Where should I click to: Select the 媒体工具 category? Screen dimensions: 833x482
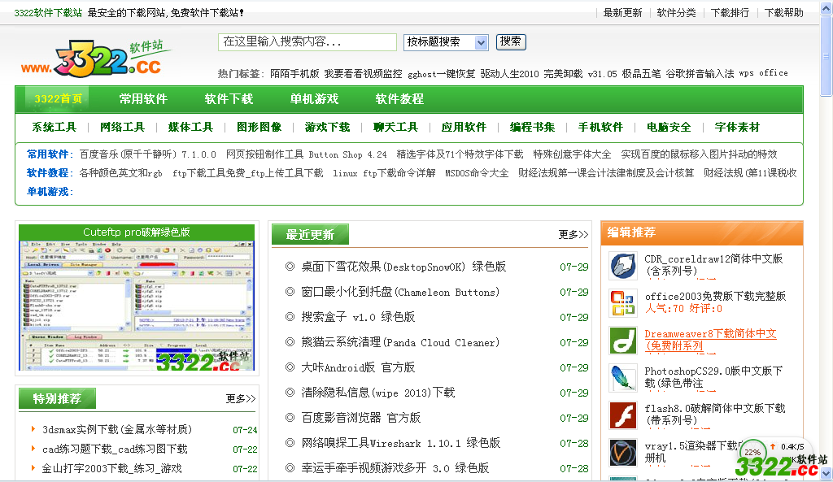[x=190, y=128]
